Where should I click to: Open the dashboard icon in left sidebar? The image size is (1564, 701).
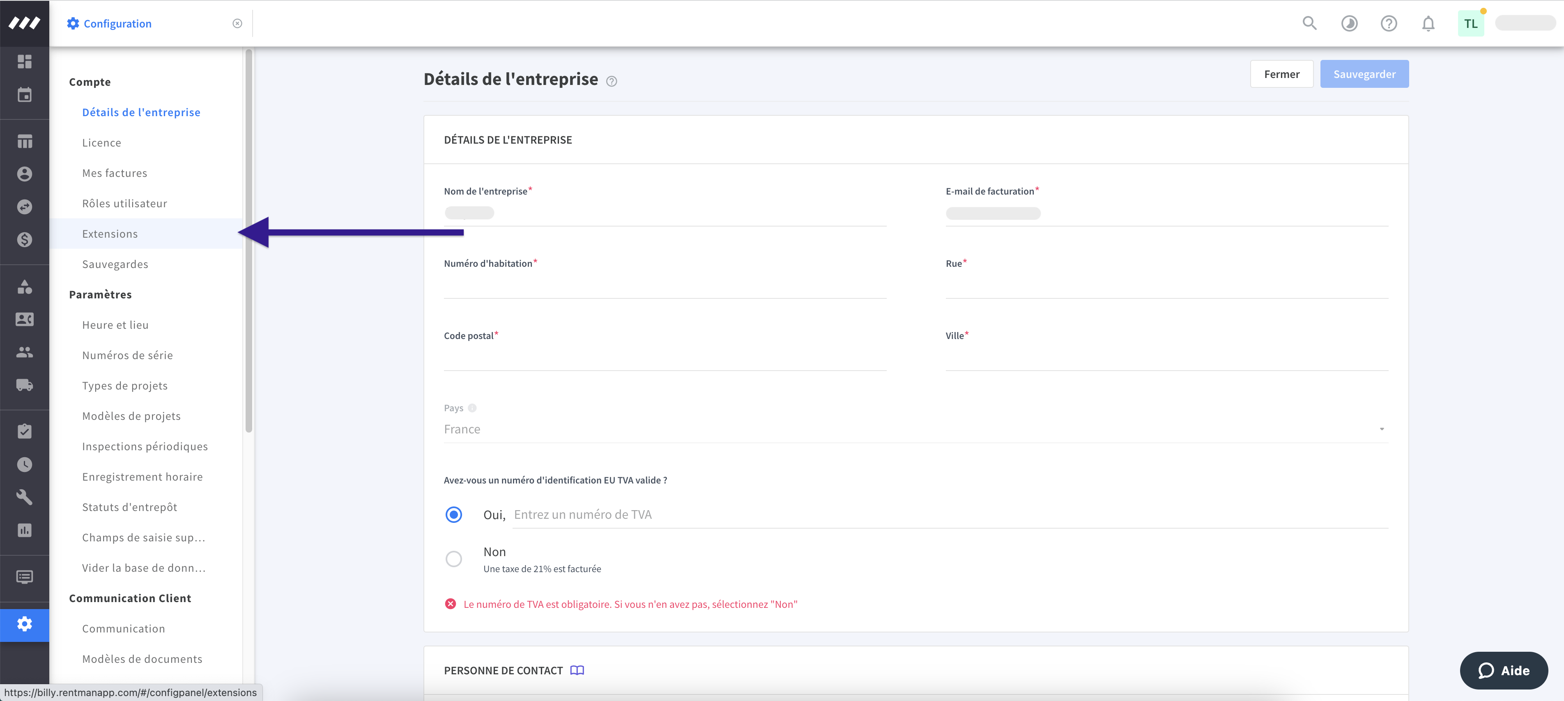(24, 61)
